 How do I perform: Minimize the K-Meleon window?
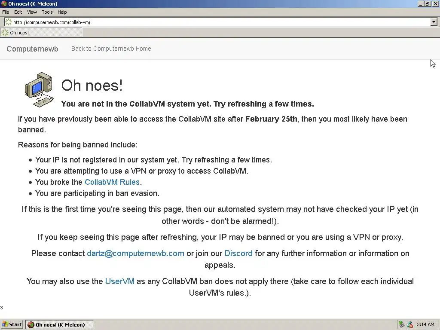click(x=421, y=3)
